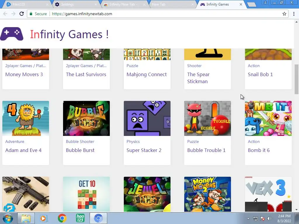Click the Infinity Games controller logo
Image resolution: width=299 pixels, height=224 pixels.
click(x=12, y=34)
